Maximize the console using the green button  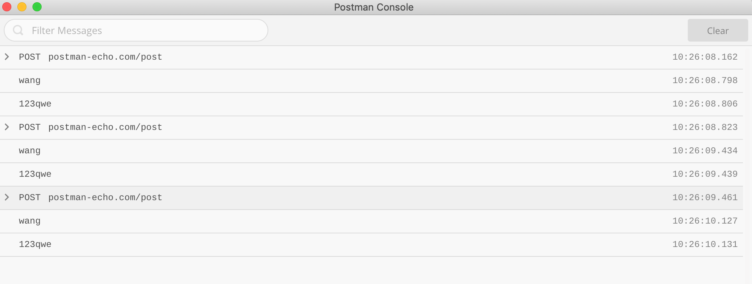coord(37,7)
